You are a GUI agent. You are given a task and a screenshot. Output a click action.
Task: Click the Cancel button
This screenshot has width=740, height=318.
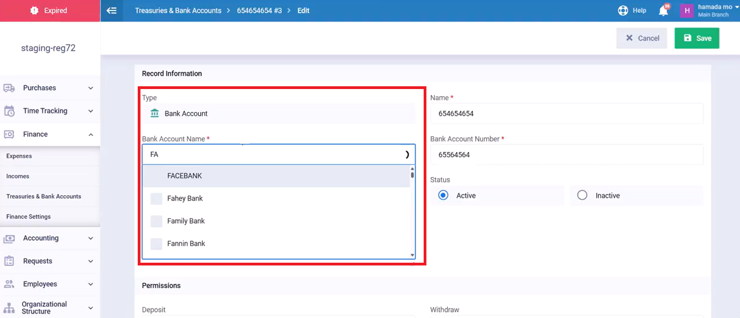642,38
